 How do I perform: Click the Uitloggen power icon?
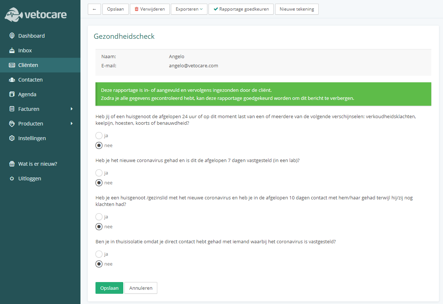click(x=12, y=179)
